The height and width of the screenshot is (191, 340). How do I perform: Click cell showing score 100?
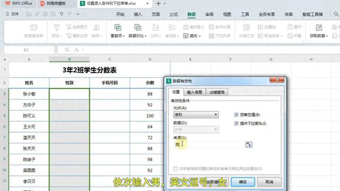point(150,116)
